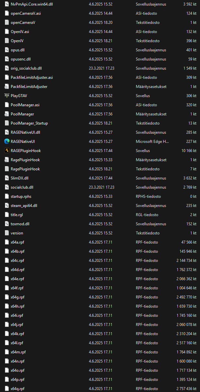Select the OpenIV.asi file name
The image size is (200, 392).
[20, 32]
